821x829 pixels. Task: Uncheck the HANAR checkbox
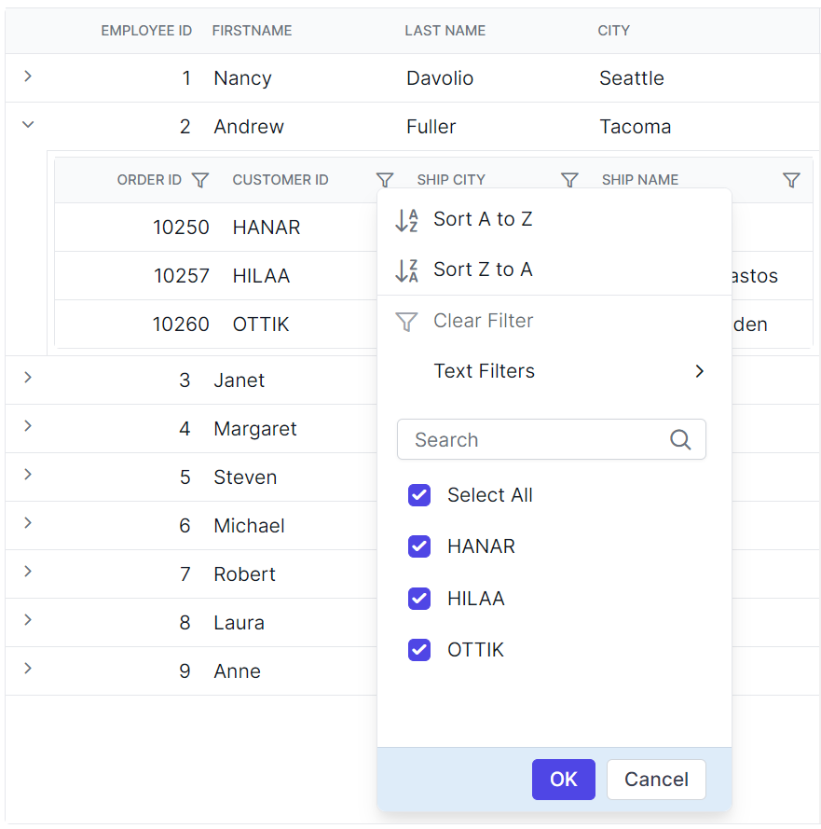419,546
